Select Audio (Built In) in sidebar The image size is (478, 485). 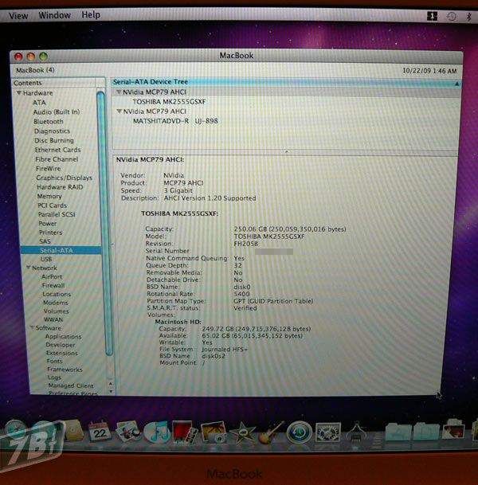[x=57, y=112]
